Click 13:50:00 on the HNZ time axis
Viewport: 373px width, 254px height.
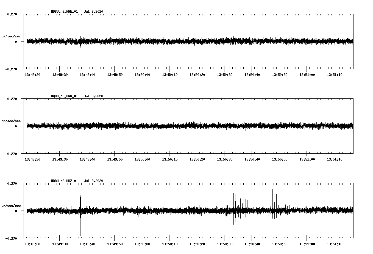pyautogui.click(x=142, y=244)
